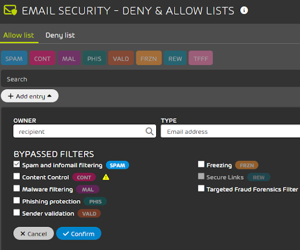Uncheck Spam and infomail filtering checkbox
This screenshot has width=300, height=250.
[x=17, y=165]
